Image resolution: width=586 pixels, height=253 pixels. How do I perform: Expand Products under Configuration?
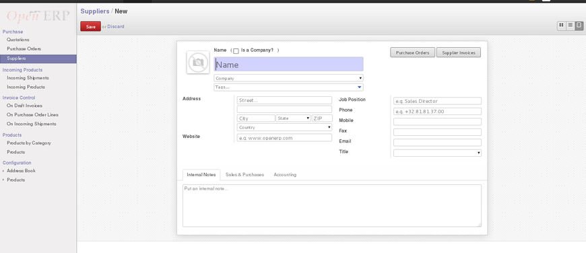coord(15,180)
